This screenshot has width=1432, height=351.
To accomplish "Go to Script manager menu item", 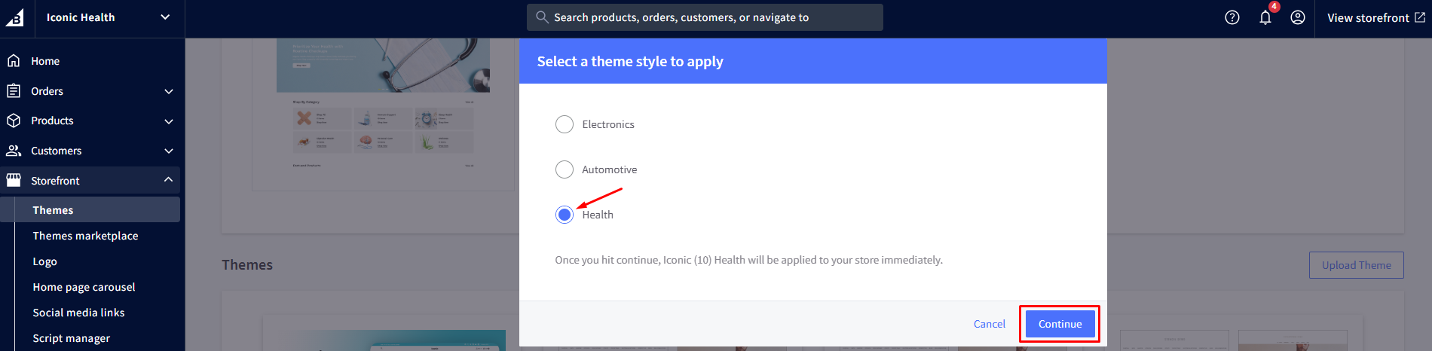I will 71,338.
